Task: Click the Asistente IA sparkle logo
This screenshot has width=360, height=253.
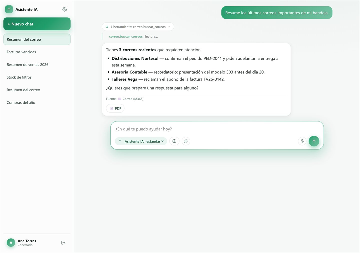Action: 9,9
